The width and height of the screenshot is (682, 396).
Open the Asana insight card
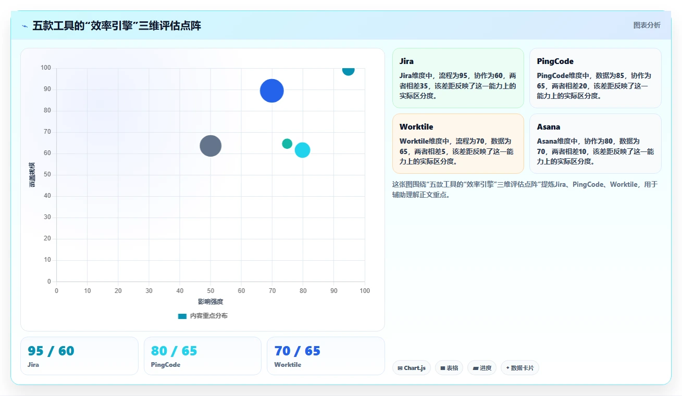(x=596, y=144)
